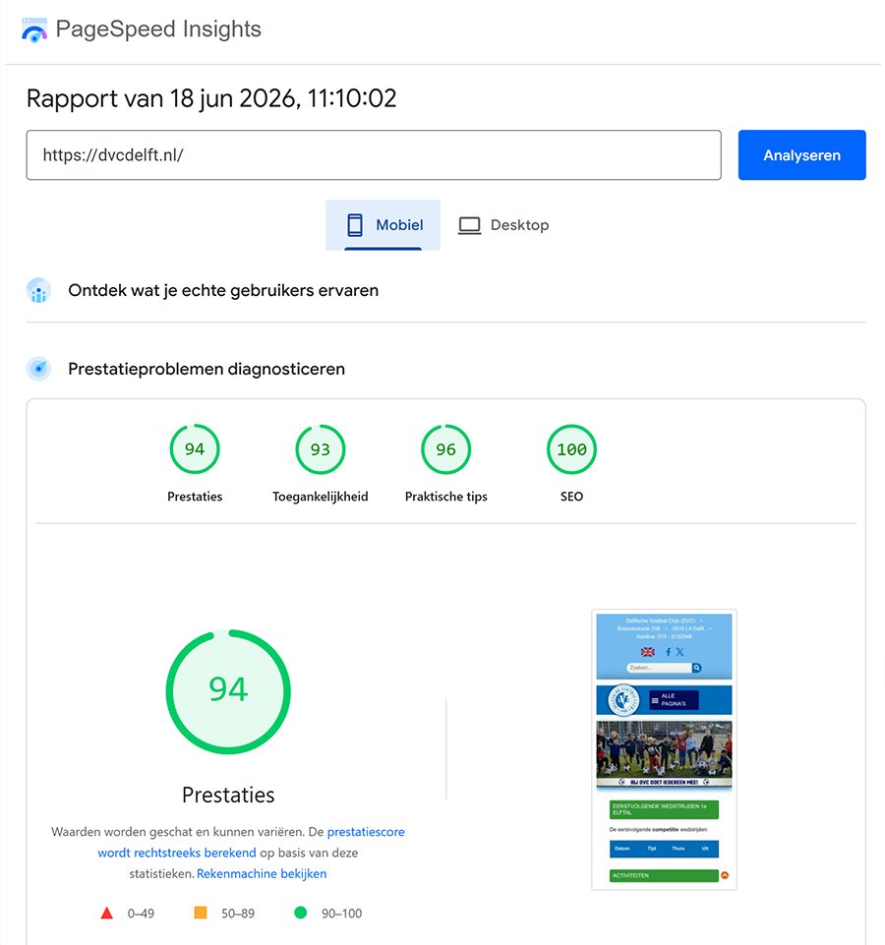
Task: Click the Praktische tips label
Action: pos(446,497)
